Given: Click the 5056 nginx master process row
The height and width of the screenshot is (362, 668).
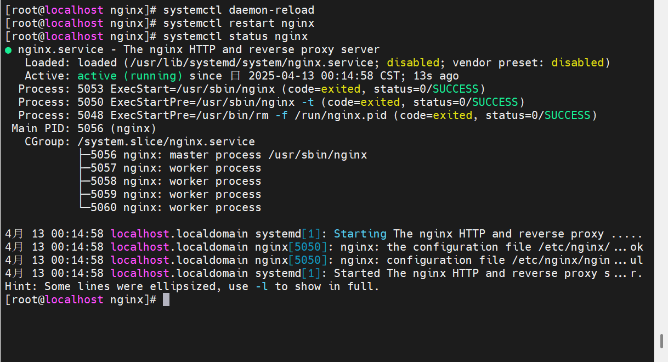Looking at the screenshot, I should click(223, 155).
